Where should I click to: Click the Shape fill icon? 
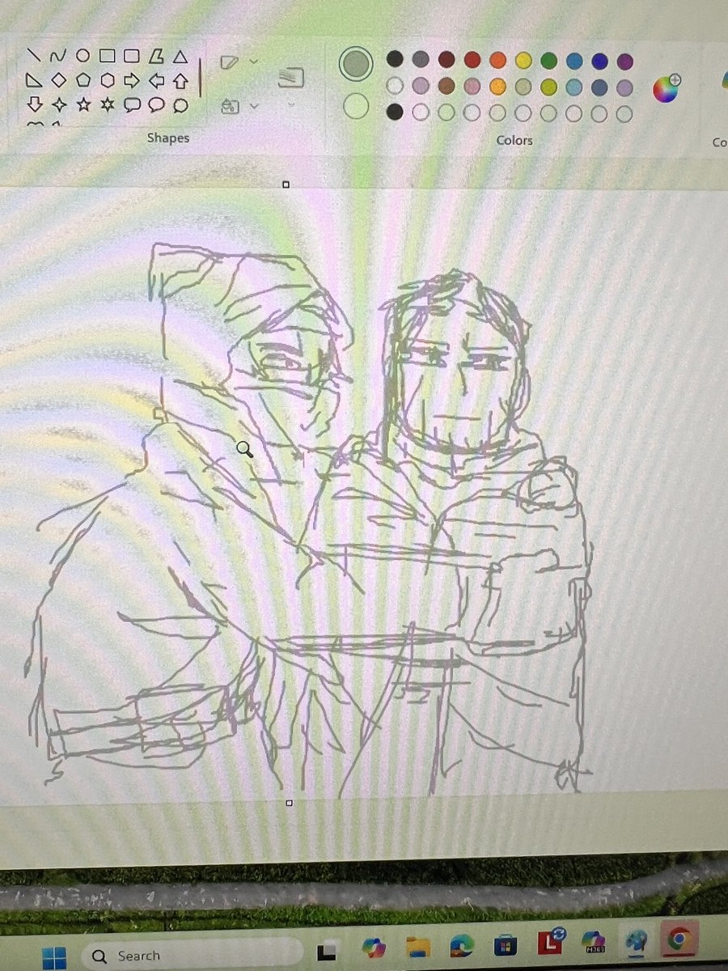click(x=230, y=106)
